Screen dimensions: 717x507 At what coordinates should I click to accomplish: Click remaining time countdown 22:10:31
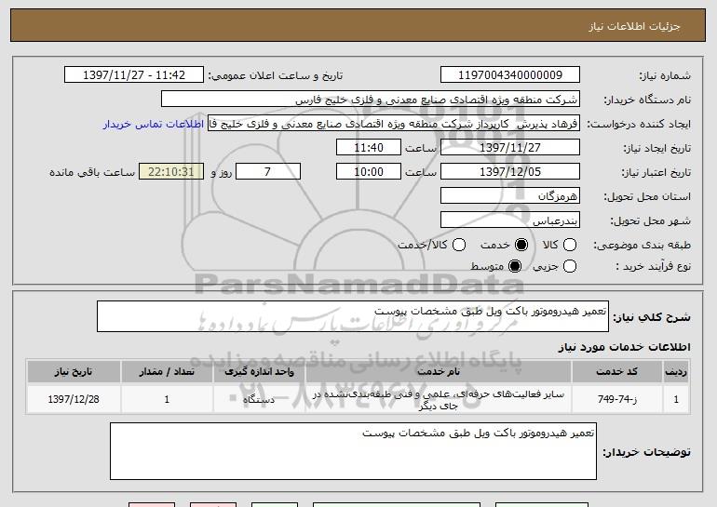tap(171, 172)
